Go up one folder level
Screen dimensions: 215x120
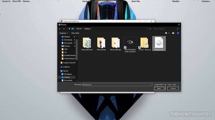coord(70,29)
